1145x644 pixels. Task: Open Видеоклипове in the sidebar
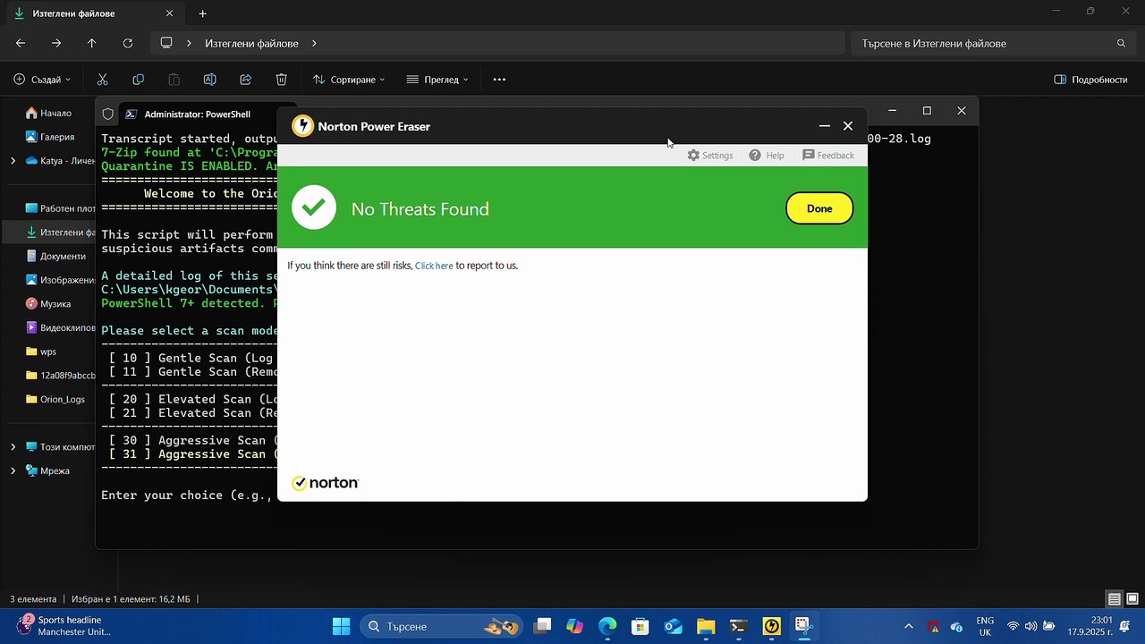[60, 327]
